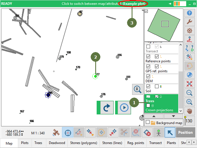Click the Position button

click(185, 132)
